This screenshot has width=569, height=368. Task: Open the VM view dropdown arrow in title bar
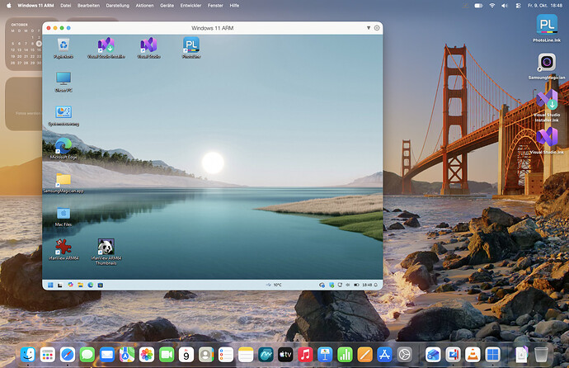click(369, 28)
